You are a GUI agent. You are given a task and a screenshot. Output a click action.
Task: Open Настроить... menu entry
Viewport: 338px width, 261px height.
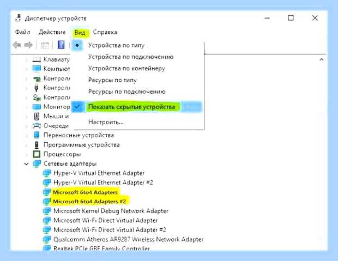point(106,122)
